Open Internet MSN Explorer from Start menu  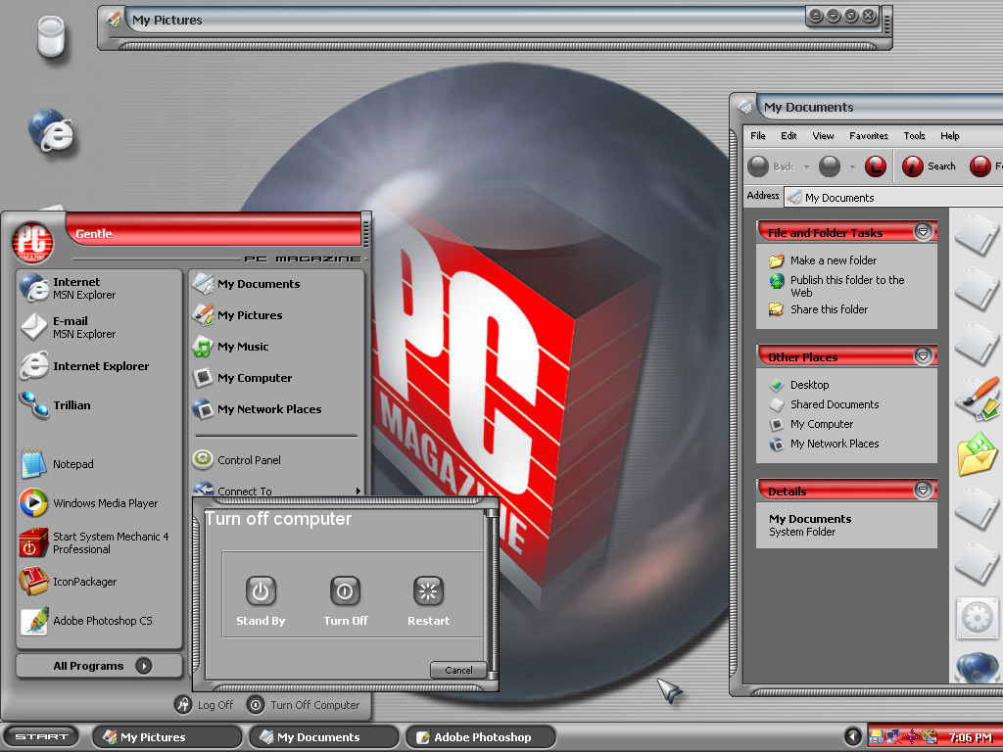point(99,288)
